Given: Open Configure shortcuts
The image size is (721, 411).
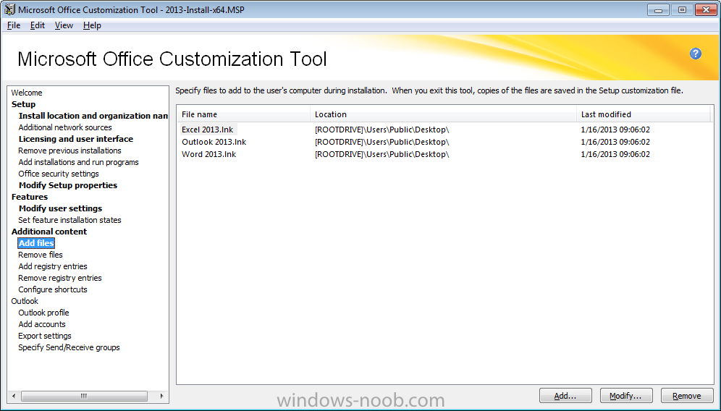Looking at the screenshot, I should coord(52,289).
